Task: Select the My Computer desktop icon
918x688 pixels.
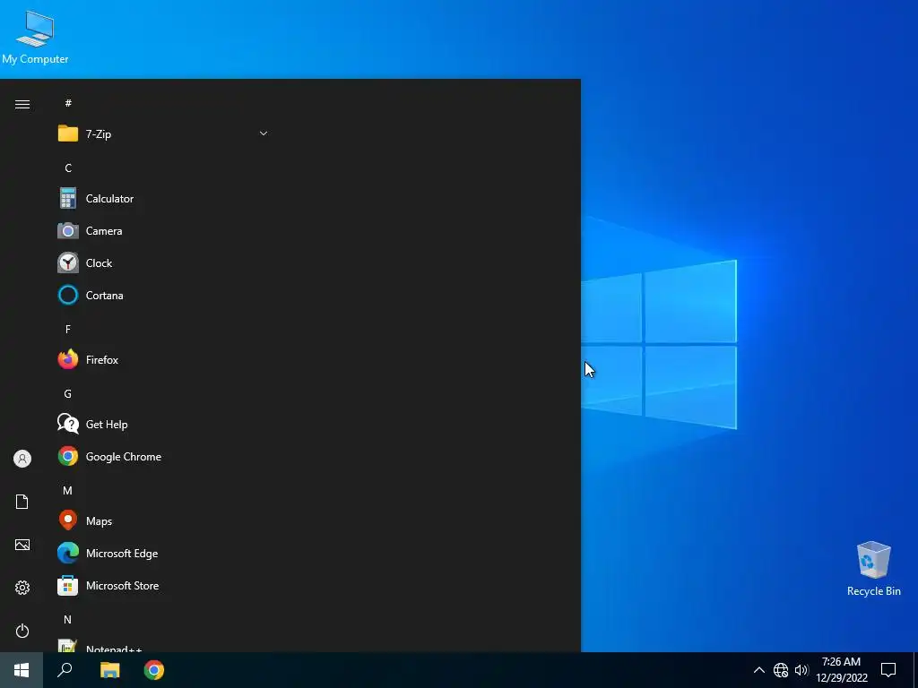Action: tap(35, 36)
